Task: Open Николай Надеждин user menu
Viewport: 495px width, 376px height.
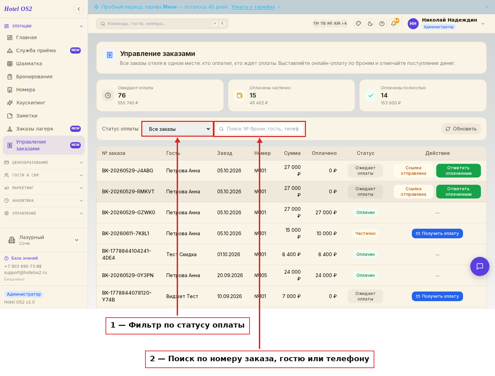Action: [x=447, y=23]
